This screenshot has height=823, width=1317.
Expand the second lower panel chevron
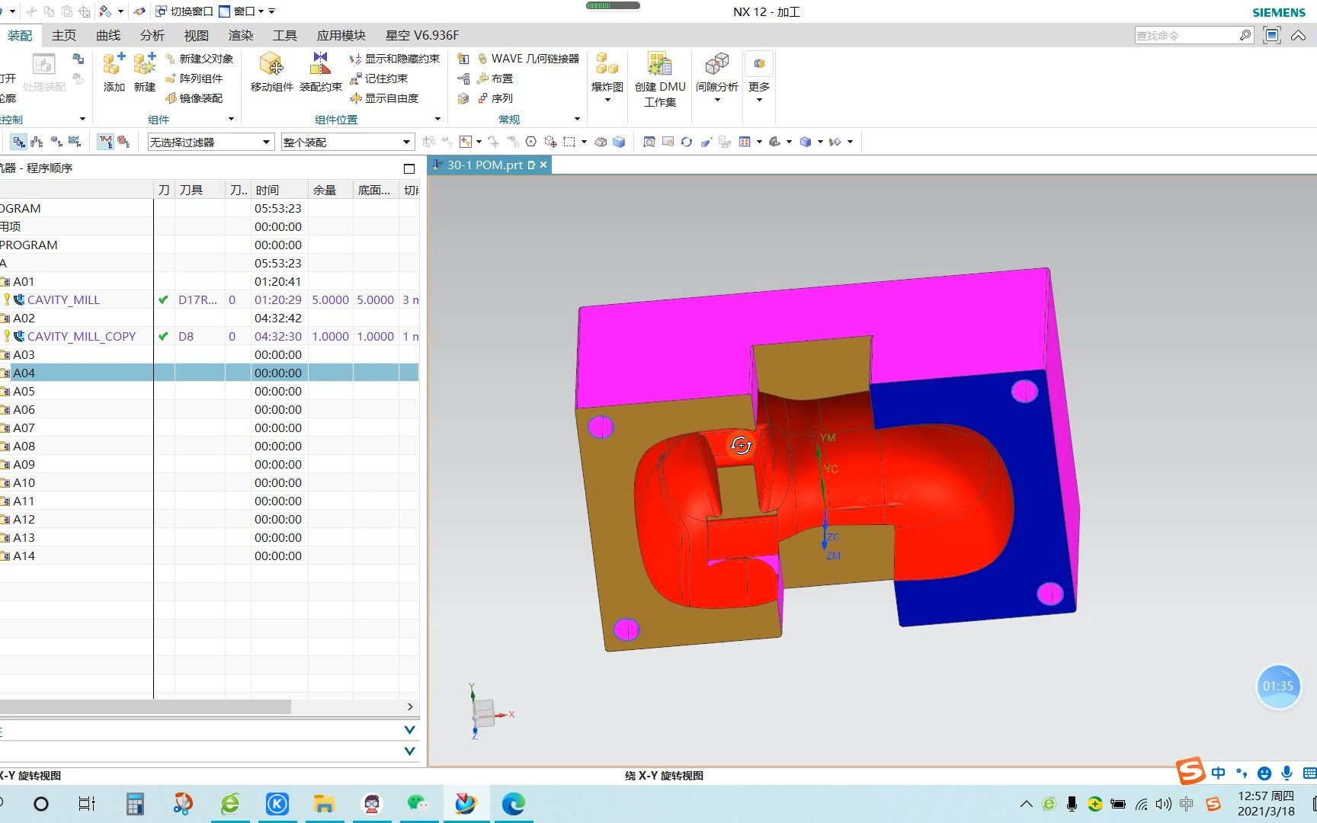409,751
